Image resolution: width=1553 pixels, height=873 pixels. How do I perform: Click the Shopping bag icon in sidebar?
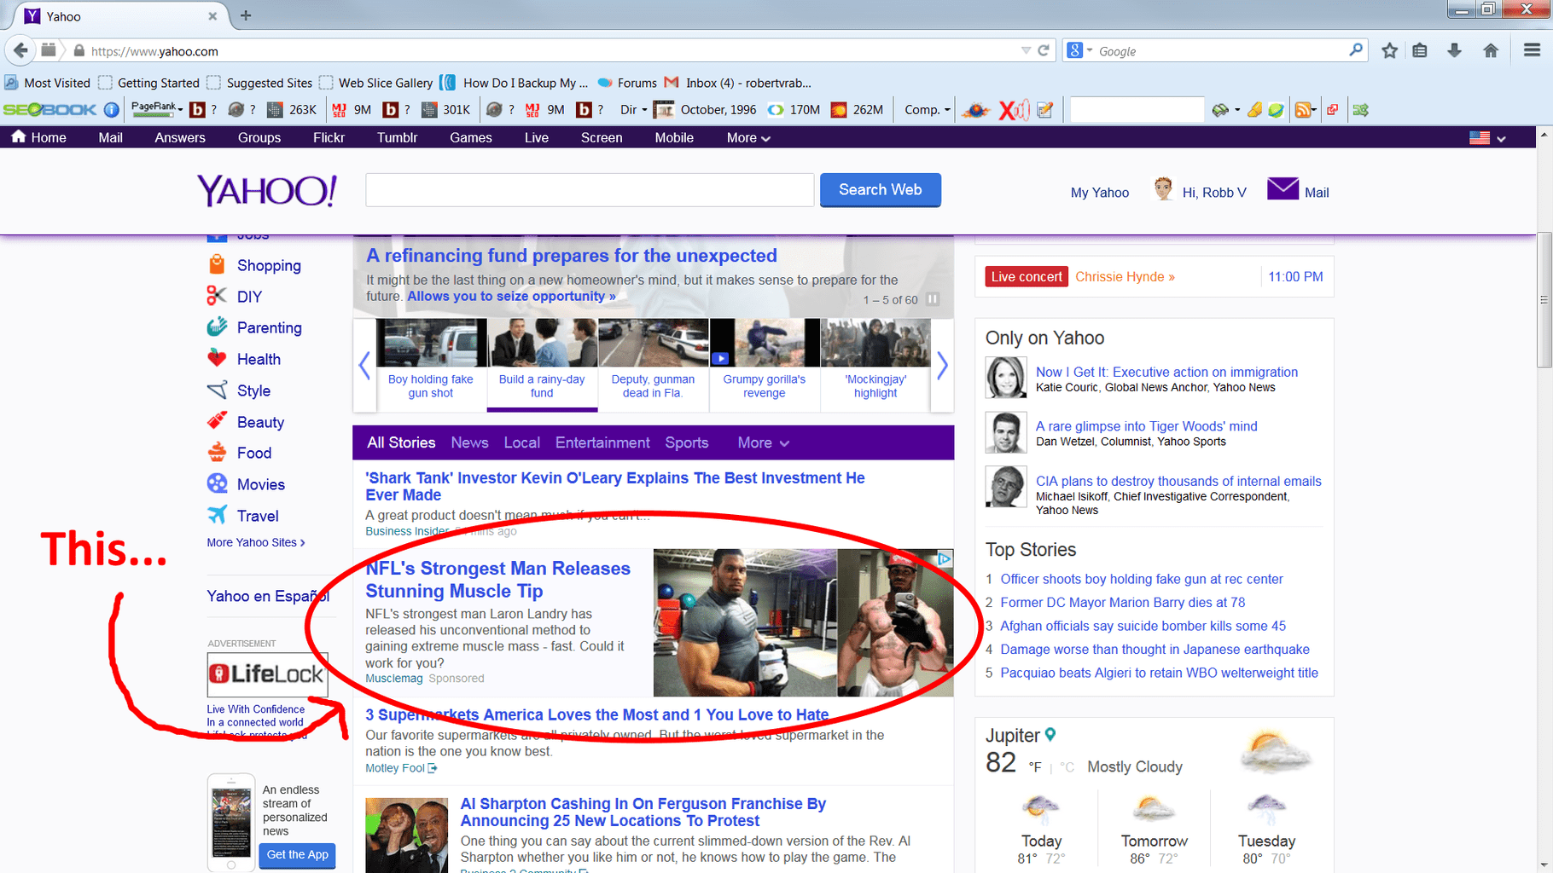[x=217, y=264]
